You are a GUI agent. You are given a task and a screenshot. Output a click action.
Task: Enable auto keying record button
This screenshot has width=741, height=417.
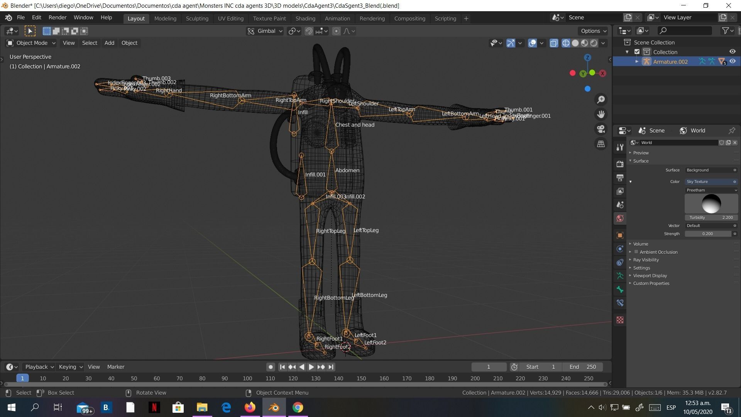(x=271, y=367)
